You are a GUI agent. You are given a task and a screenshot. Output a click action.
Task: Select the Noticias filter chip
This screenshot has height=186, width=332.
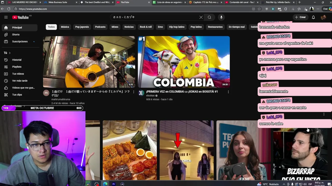click(x=129, y=27)
